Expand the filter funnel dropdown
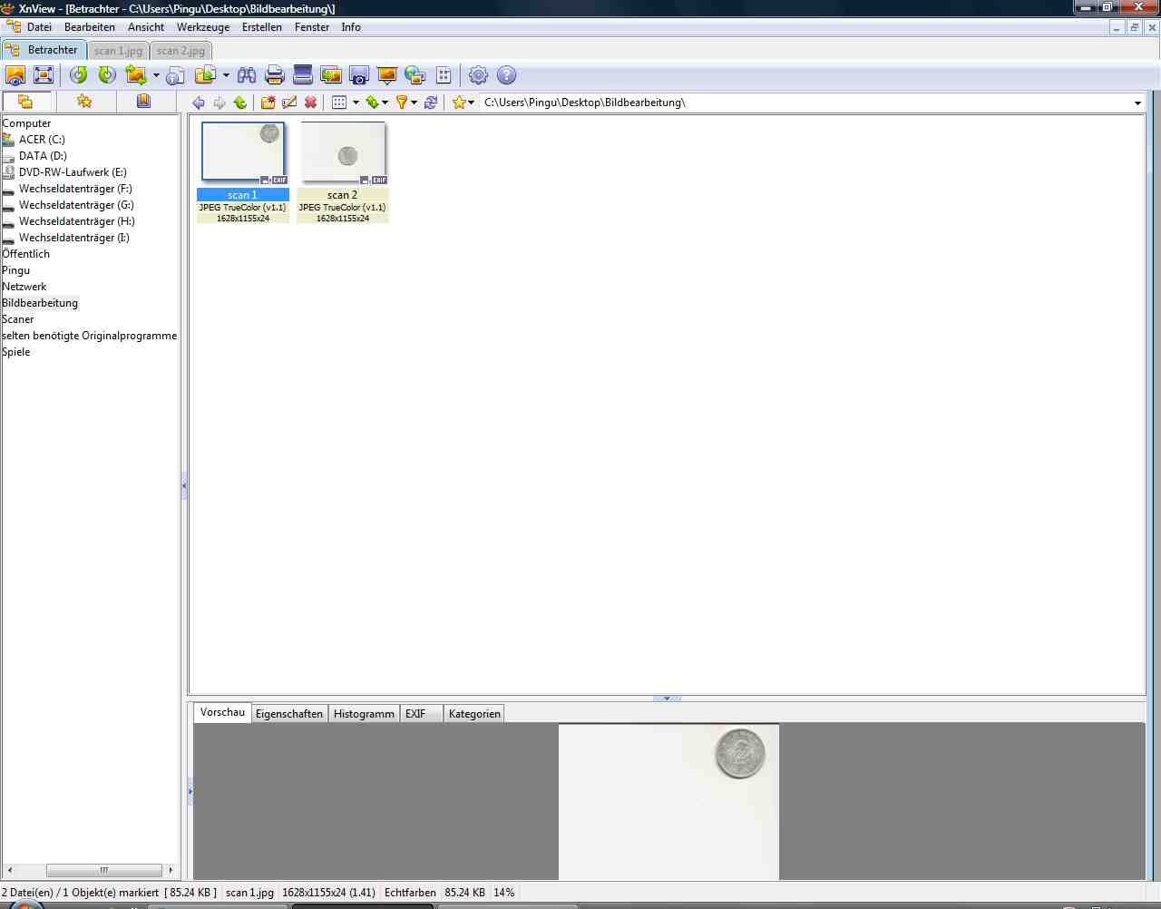Screen dimensions: 1161x909 (415, 103)
